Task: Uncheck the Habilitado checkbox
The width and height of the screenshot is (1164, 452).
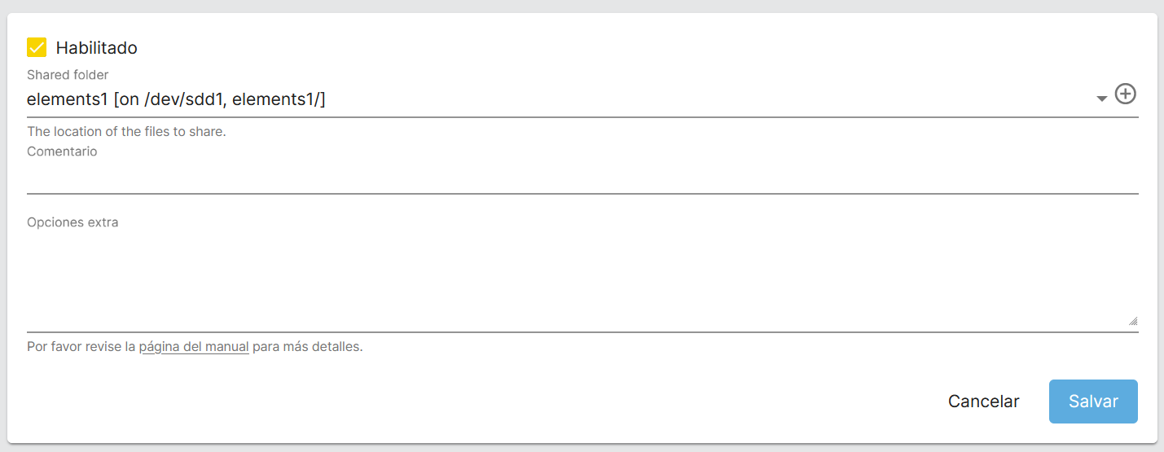Action: [x=37, y=47]
